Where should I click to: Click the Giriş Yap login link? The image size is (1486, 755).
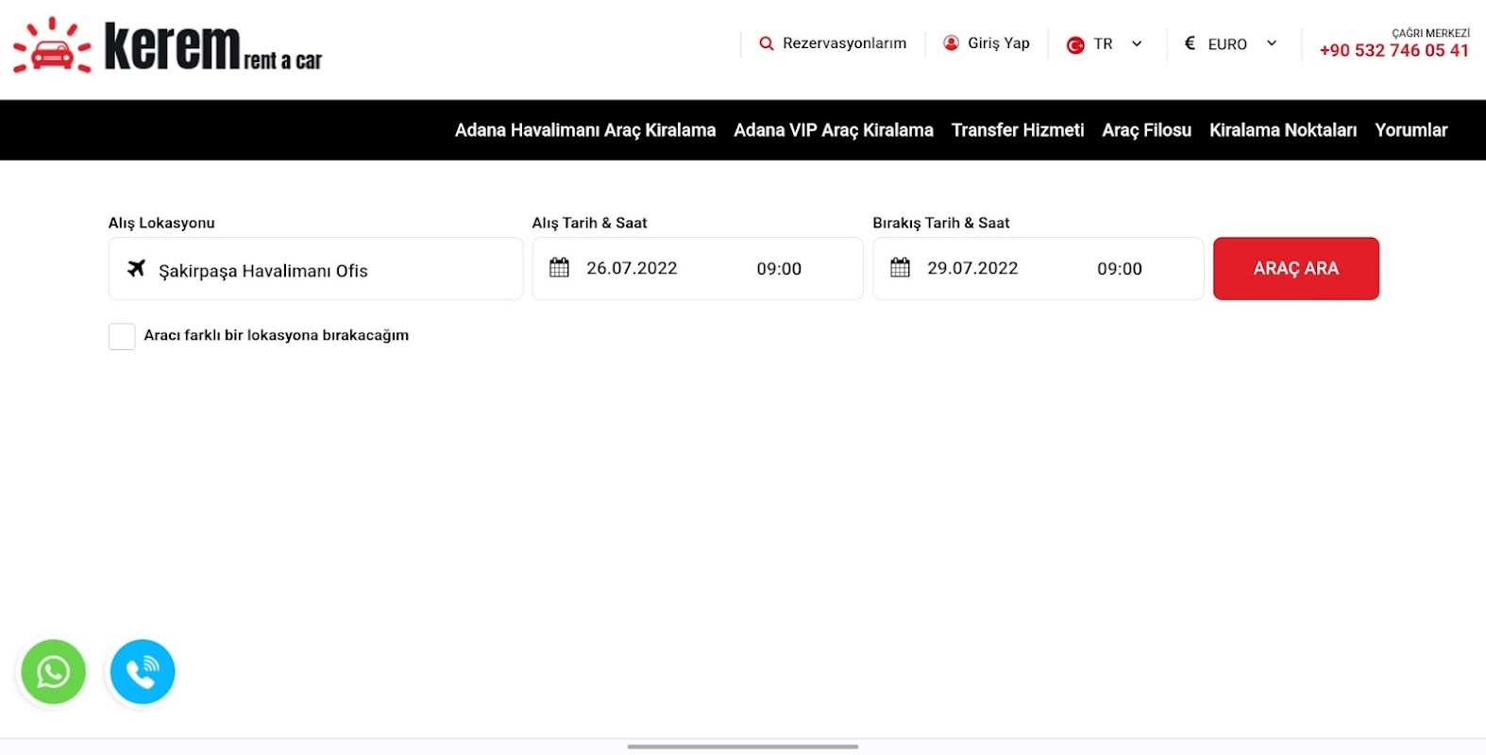tap(999, 43)
